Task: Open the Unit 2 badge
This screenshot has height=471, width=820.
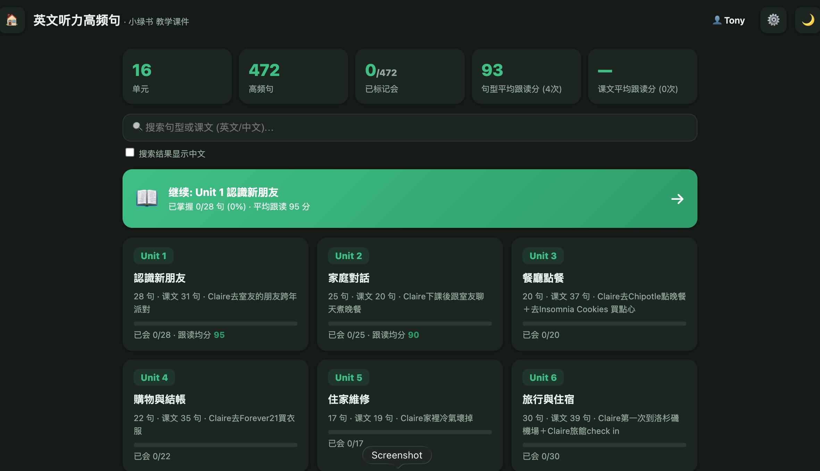Action: click(x=348, y=256)
